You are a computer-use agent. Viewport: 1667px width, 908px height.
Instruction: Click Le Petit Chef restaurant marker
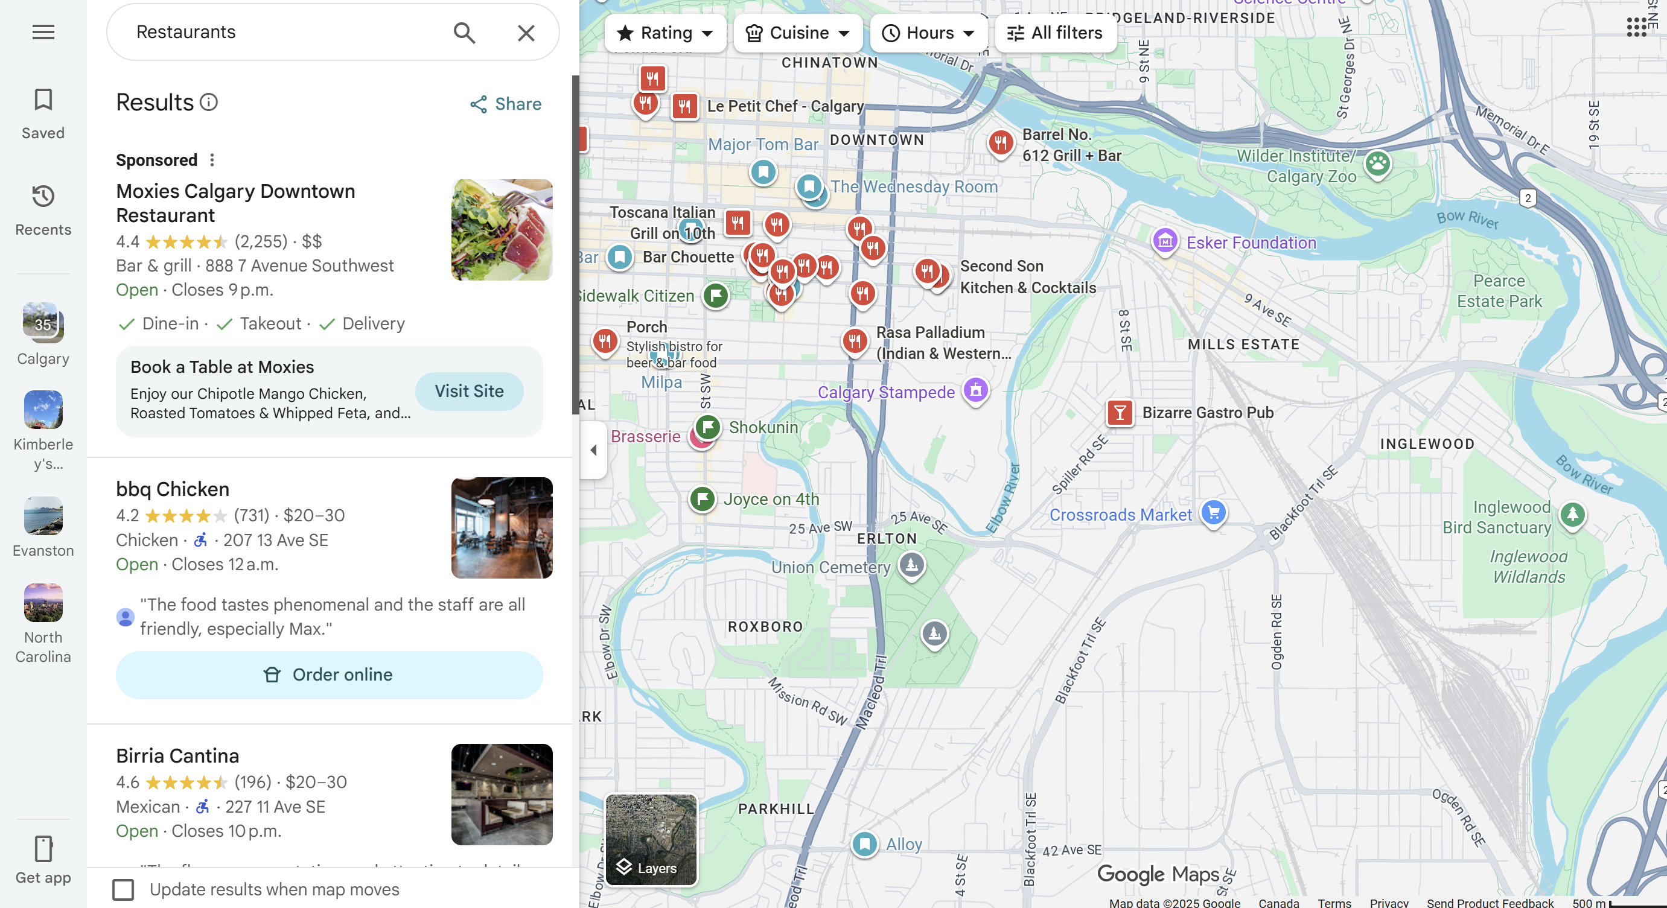(x=684, y=107)
